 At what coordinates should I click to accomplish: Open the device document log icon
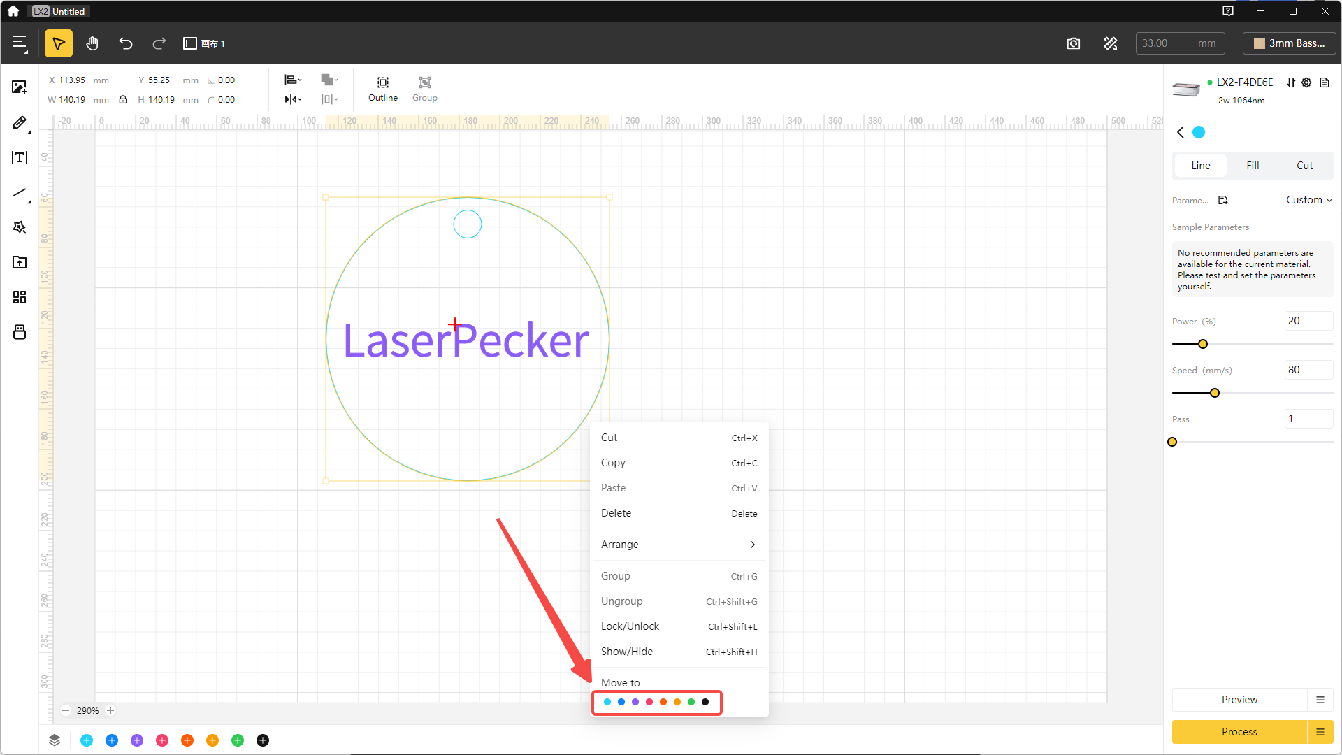1325,82
